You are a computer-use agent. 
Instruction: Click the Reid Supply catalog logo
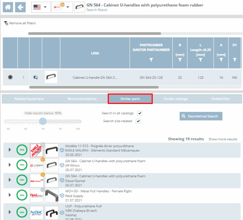click(37, 196)
